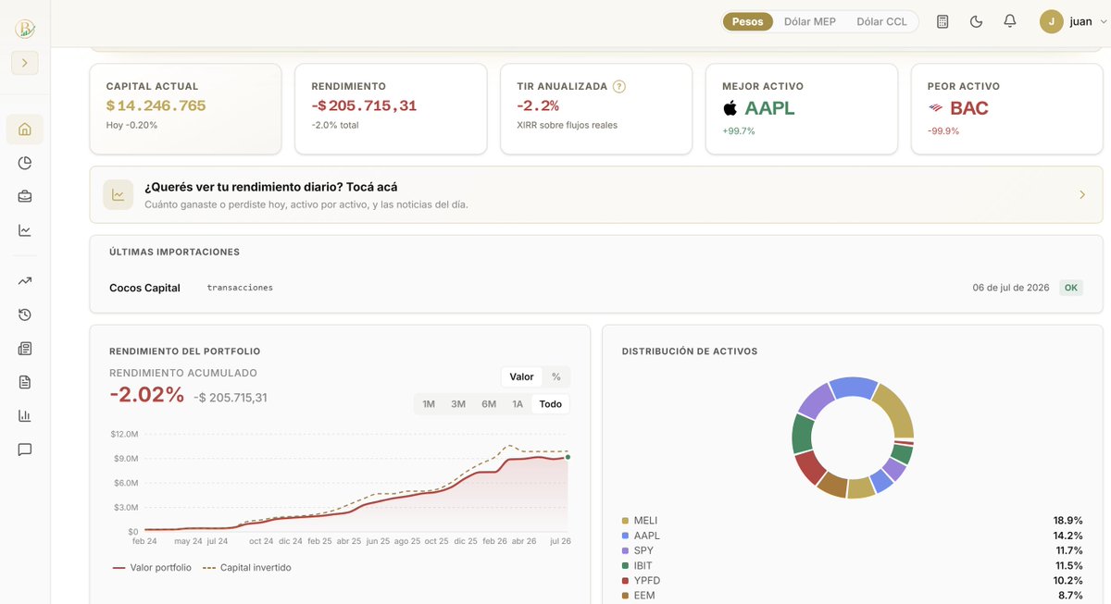The image size is (1111, 604).
Task: Open the briefcase portfolio icon
Action: click(25, 196)
